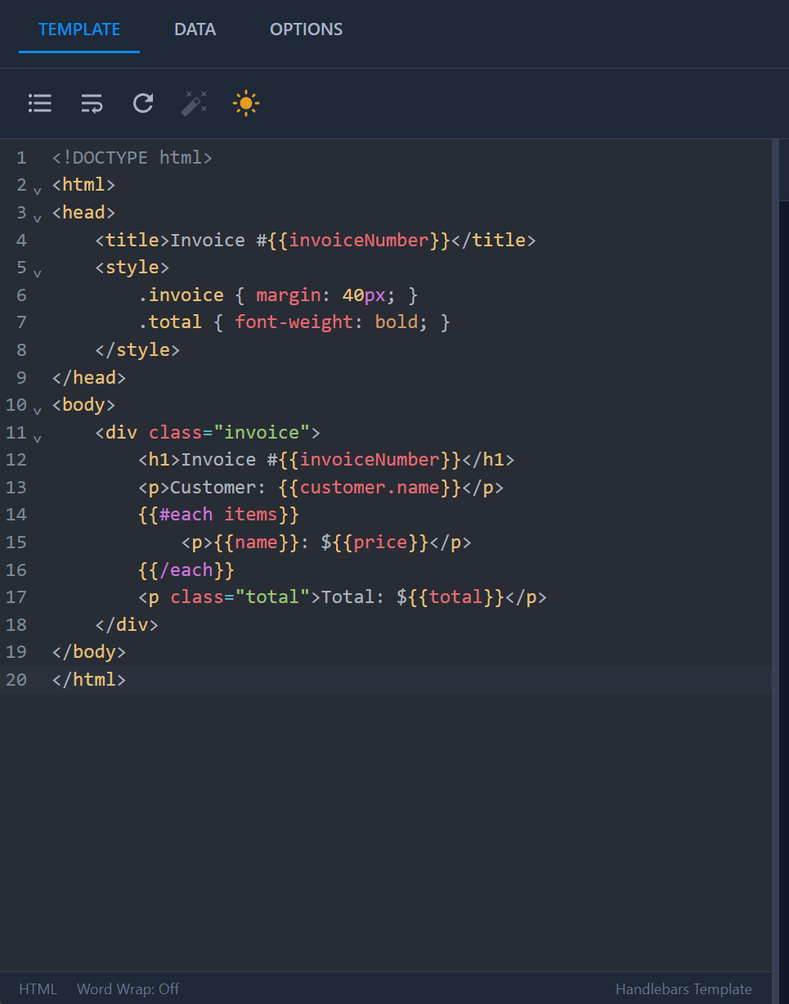This screenshot has width=789, height=1004.
Task: Click the "Handlebars Template" status label
Action: pyautogui.click(x=684, y=988)
